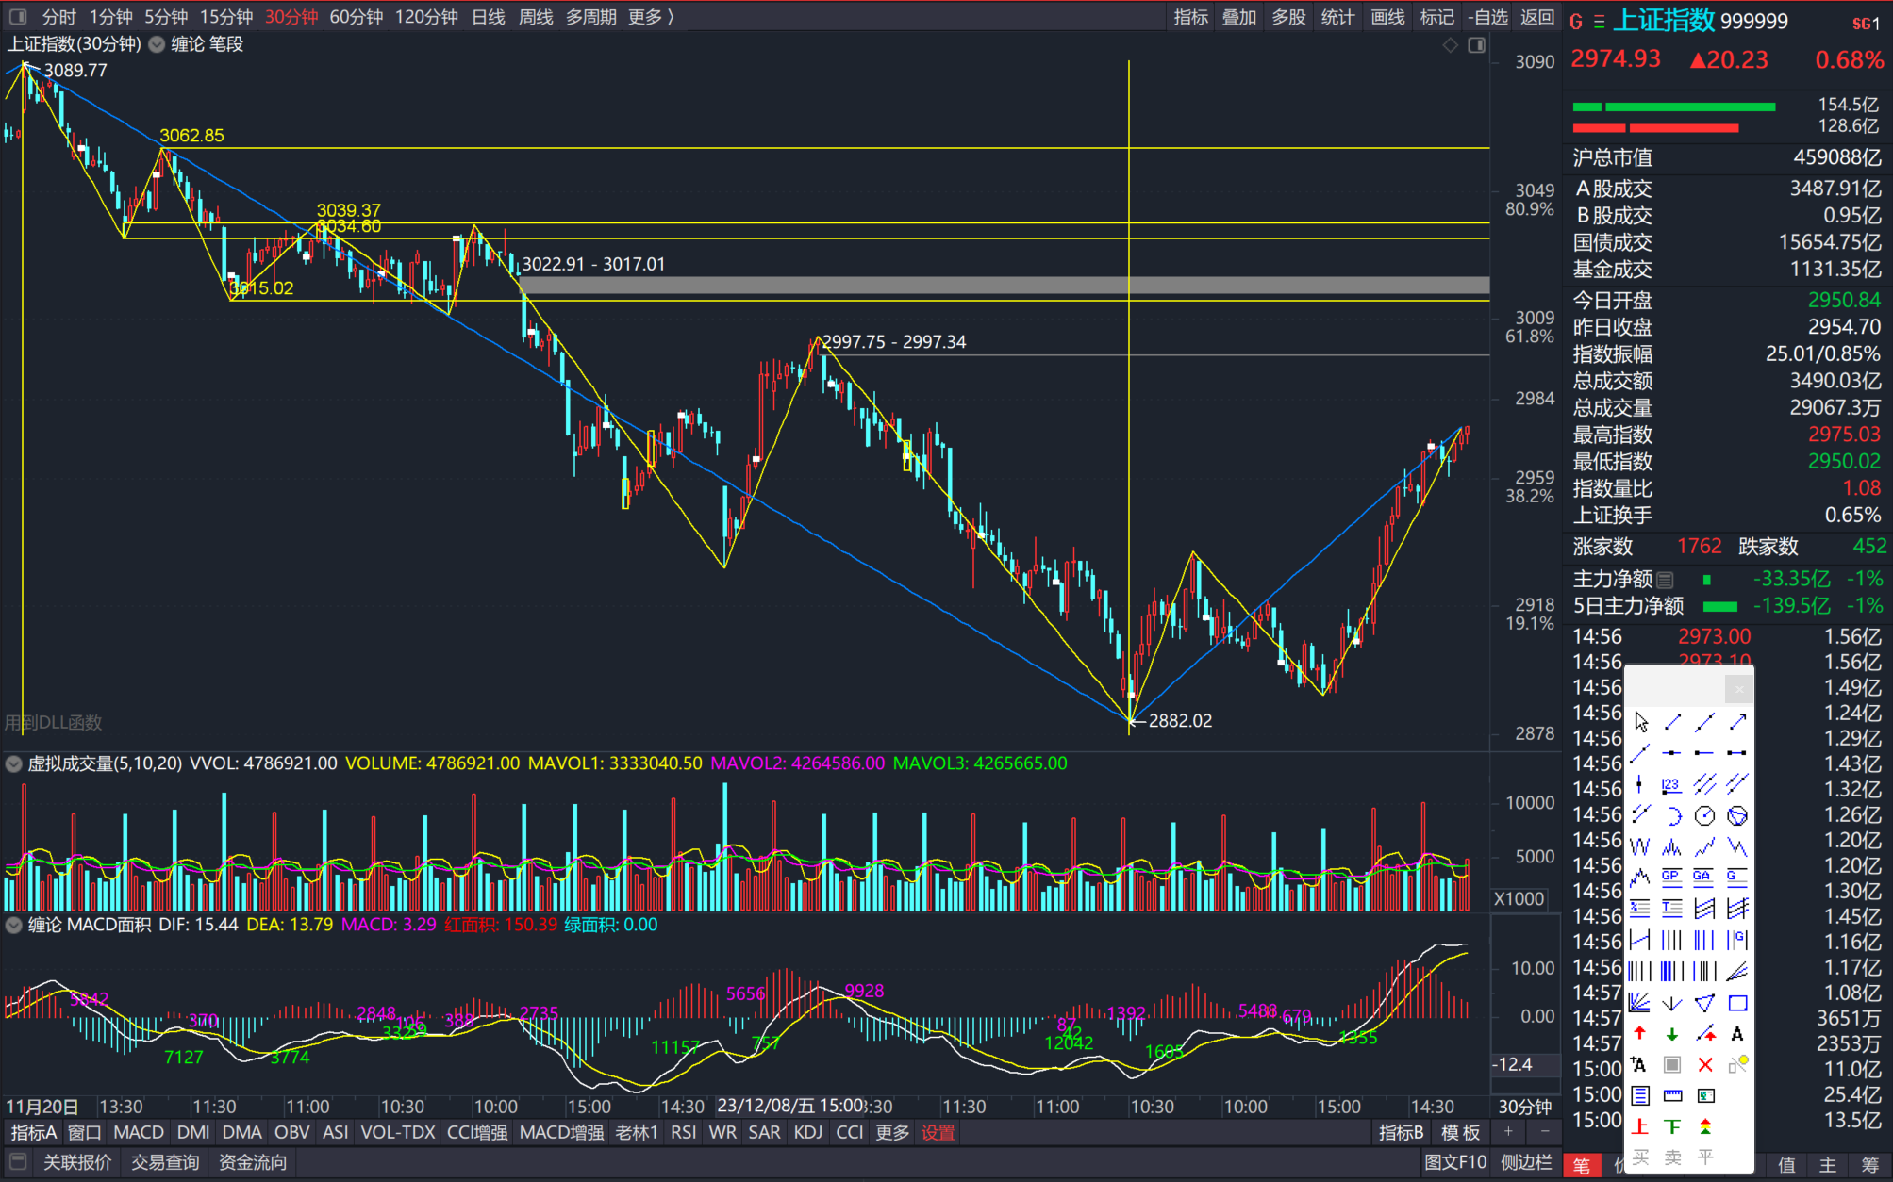Image resolution: width=1893 pixels, height=1182 pixels.
Task: Toggle 指标A indicator group
Action: (34, 1132)
